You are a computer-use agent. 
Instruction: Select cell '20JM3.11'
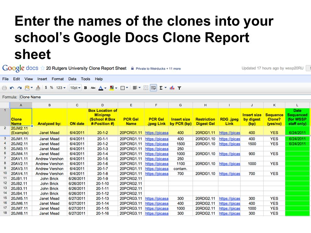coord(21,149)
